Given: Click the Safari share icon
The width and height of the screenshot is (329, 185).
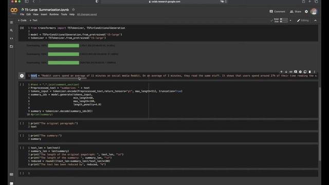Looking at the screenshot, I should tap(303, 2).
